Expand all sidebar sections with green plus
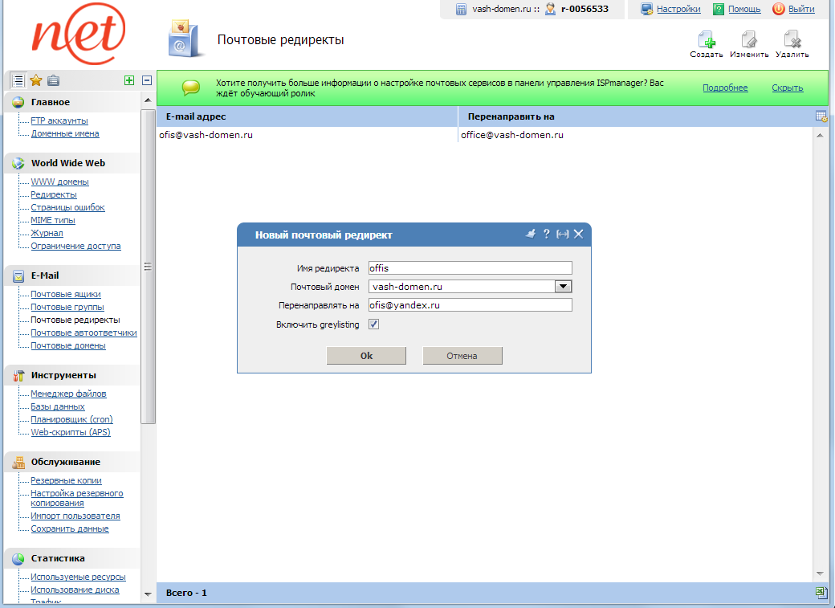The height and width of the screenshot is (608, 835). pos(128,80)
